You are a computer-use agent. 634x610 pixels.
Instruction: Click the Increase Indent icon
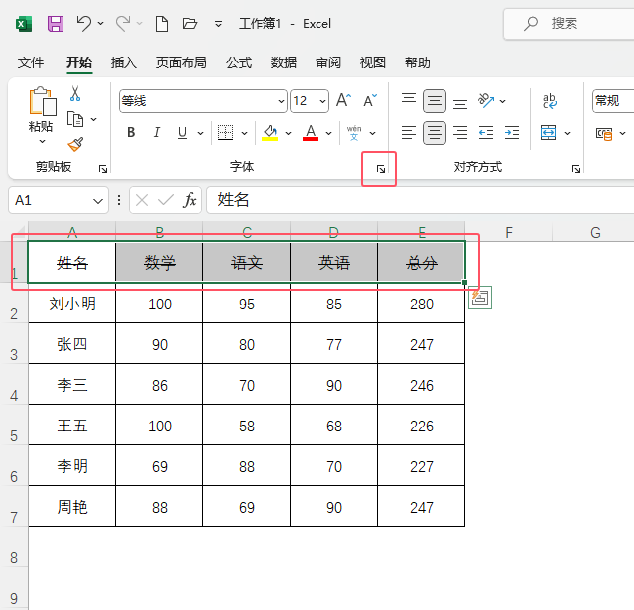click(x=512, y=133)
